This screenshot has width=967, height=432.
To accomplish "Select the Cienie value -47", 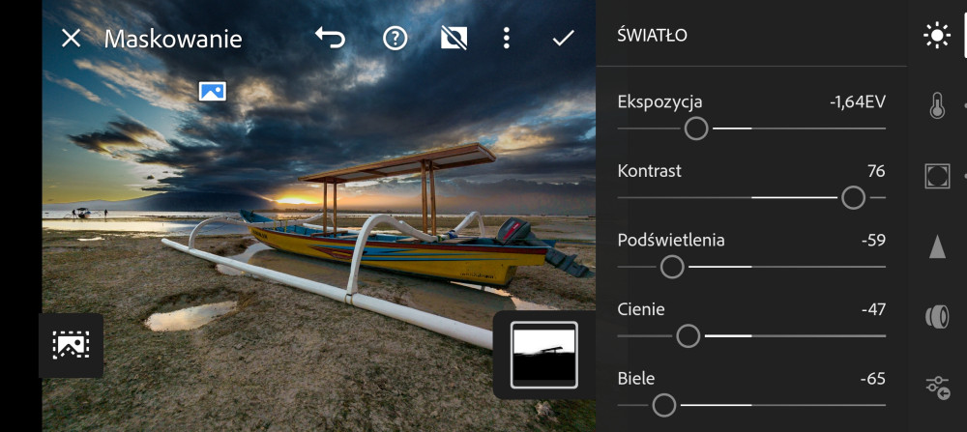I will (x=873, y=309).
